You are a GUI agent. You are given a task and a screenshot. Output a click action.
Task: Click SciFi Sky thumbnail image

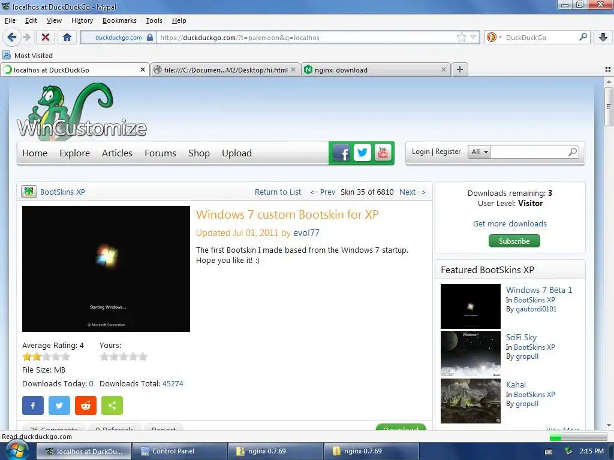(470, 353)
